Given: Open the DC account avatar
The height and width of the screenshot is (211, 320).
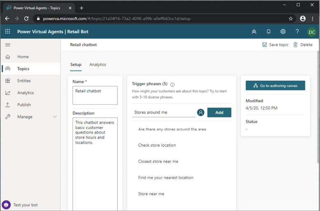Looking at the screenshot, I should point(312,32).
